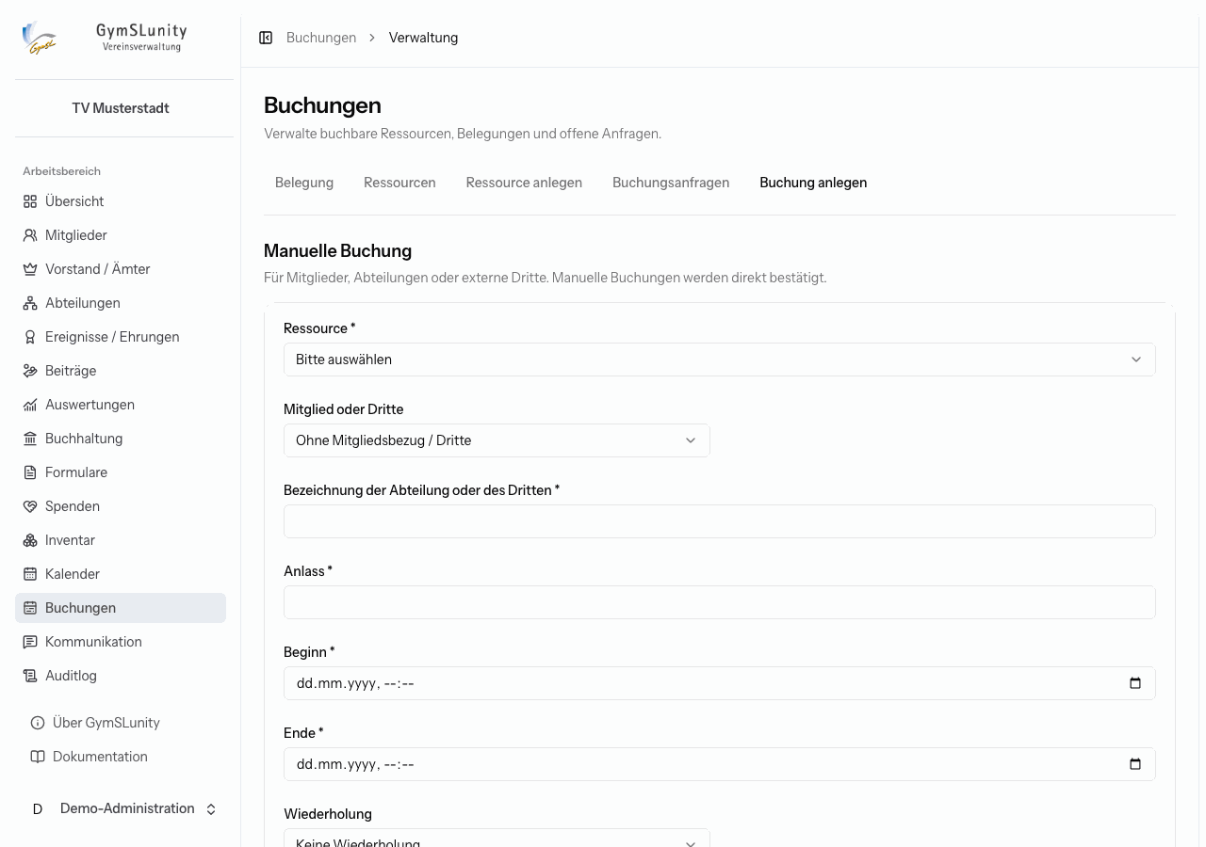
Task: Click the Buchhaltung bank icon
Action: (30, 439)
